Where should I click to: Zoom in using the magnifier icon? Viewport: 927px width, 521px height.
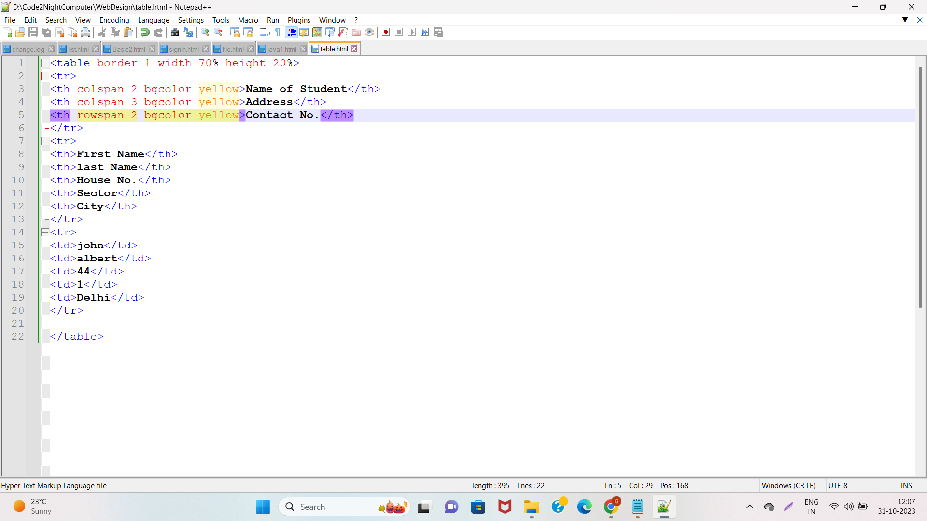[x=205, y=32]
